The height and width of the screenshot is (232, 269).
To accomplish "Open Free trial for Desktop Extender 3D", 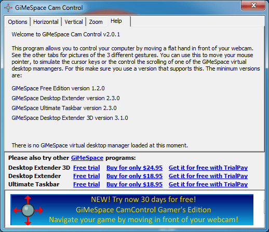I will point(87,168).
